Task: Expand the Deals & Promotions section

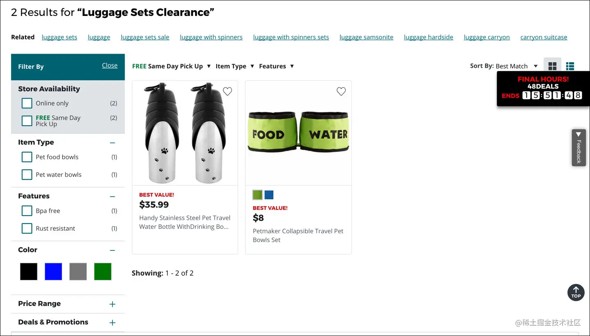Action: pos(113,322)
